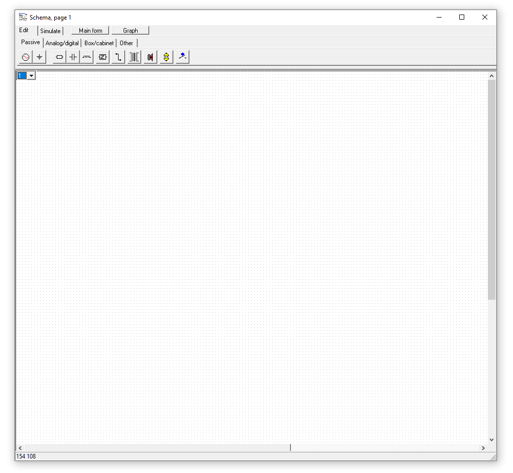Place a ground symbol
The image size is (513, 473).
39,57
